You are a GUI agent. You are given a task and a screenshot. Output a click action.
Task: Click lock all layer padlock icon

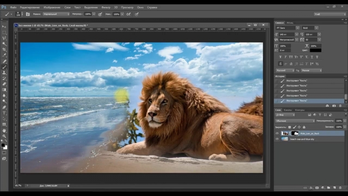click(x=304, y=127)
